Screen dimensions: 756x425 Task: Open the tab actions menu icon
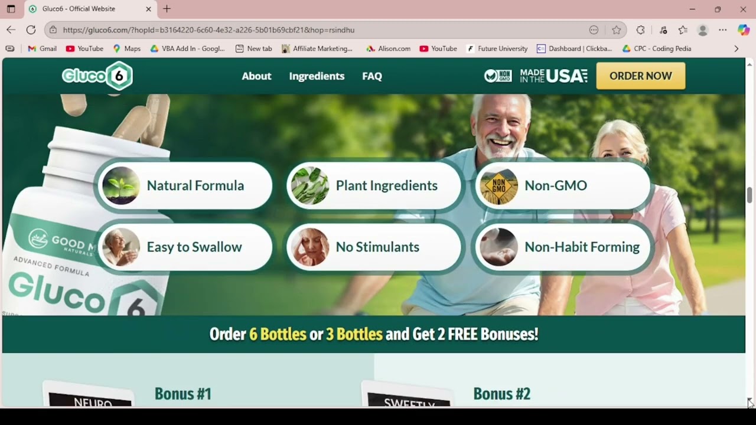11,9
